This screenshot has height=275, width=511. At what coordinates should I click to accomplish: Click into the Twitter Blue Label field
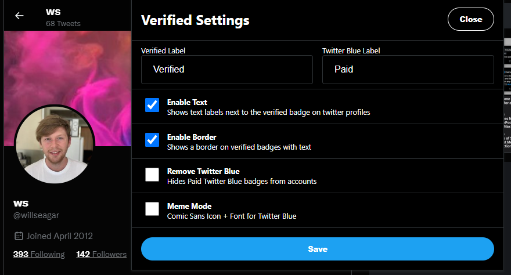click(408, 70)
